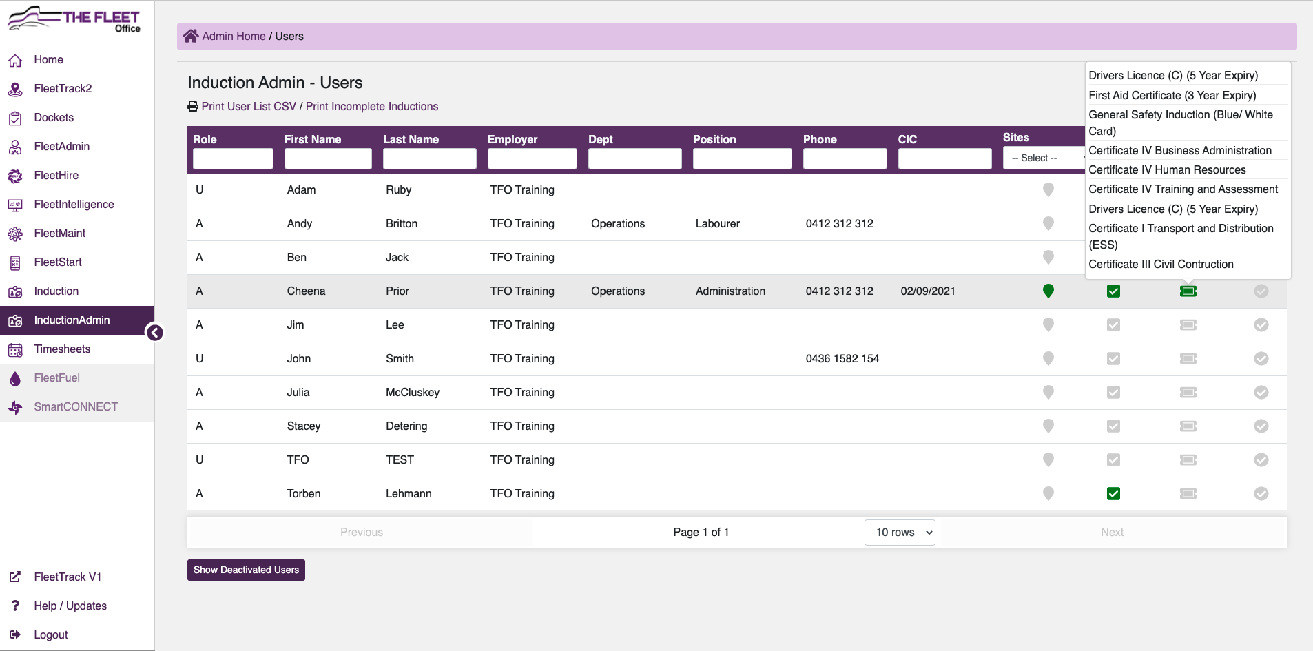Click the Position filter input
The width and height of the screenshot is (1313, 651).
click(x=743, y=158)
